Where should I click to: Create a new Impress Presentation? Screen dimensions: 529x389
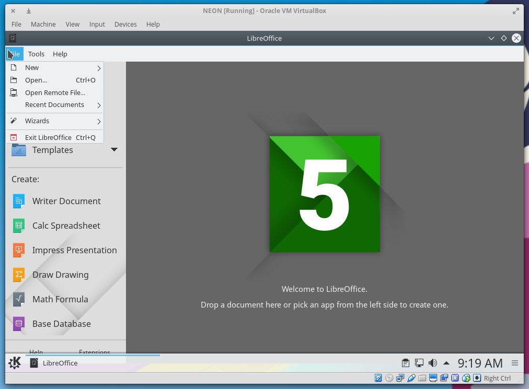coord(65,251)
